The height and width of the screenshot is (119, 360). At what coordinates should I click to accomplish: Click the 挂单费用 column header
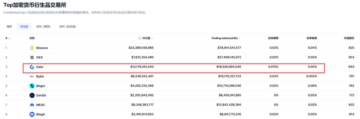273,38
